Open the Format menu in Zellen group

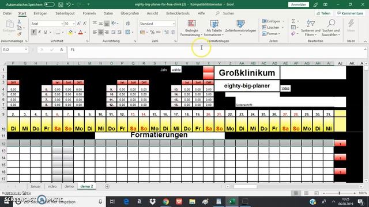click(x=270, y=34)
